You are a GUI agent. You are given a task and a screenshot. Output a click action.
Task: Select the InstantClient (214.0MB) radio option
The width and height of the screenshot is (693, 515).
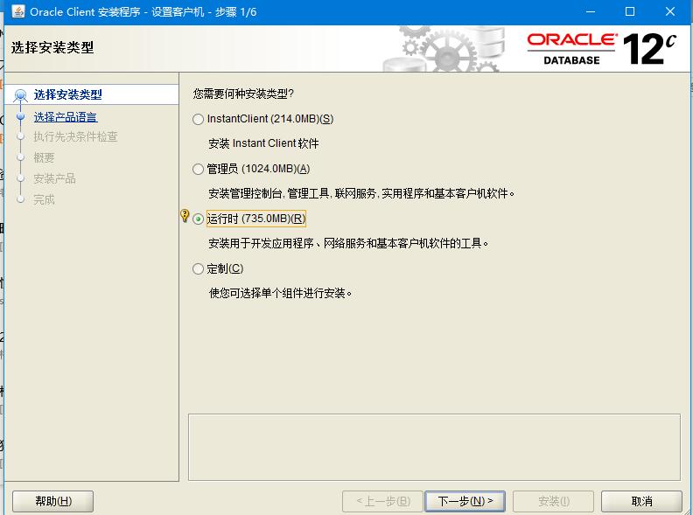click(198, 119)
